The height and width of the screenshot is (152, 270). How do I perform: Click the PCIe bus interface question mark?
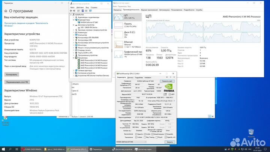pos(174,101)
